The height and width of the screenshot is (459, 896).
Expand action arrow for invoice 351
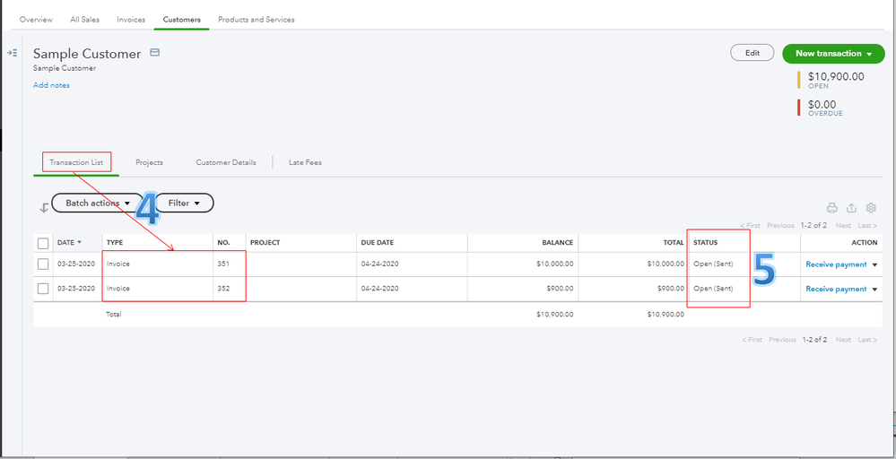[875, 264]
